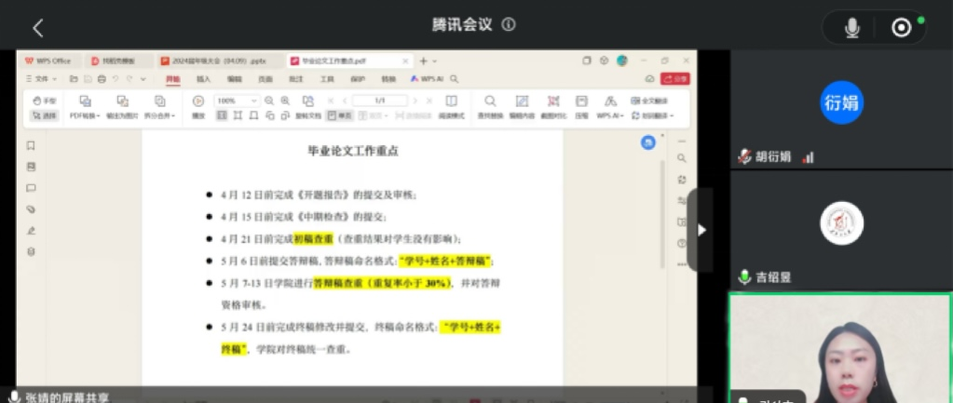The width and height of the screenshot is (953, 403).
Task: Open the 查找替换 search tool
Action: pos(490,101)
